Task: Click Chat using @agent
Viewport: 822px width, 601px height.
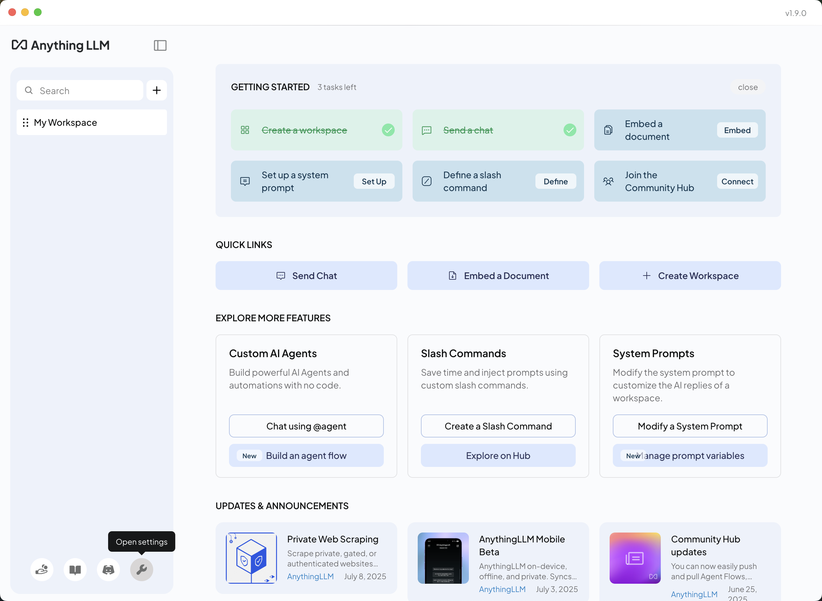Action: pos(306,426)
